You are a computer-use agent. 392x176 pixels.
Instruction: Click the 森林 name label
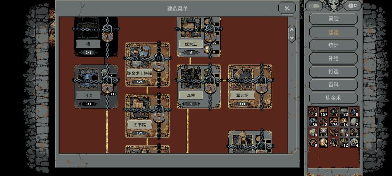pyautogui.click(x=191, y=96)
